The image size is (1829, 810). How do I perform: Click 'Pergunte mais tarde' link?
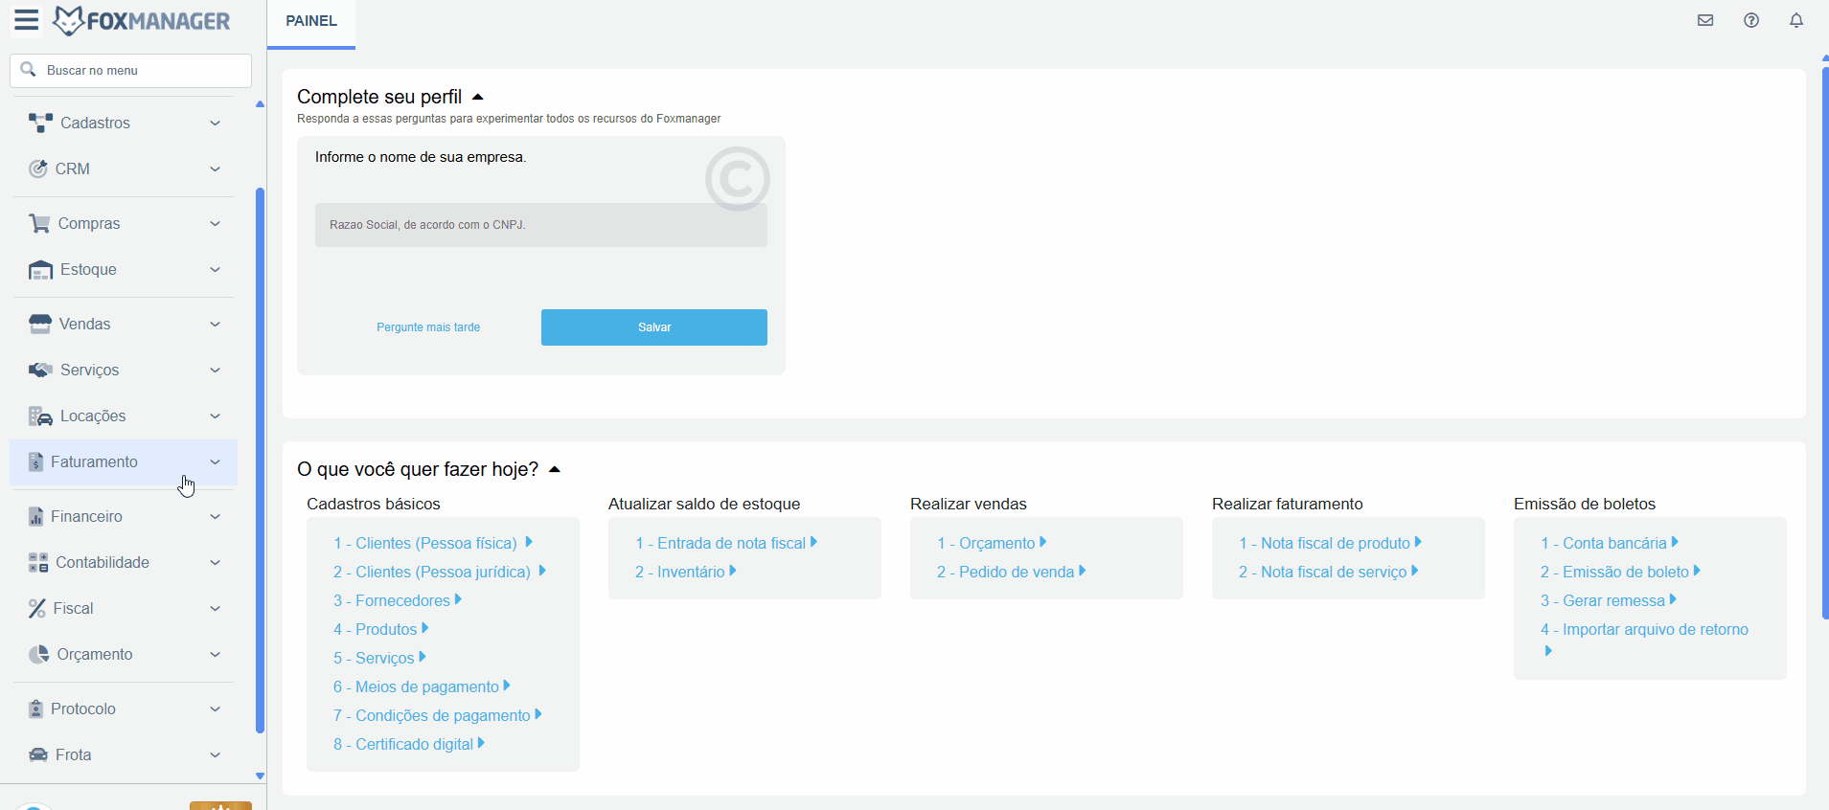pos(428,327)
